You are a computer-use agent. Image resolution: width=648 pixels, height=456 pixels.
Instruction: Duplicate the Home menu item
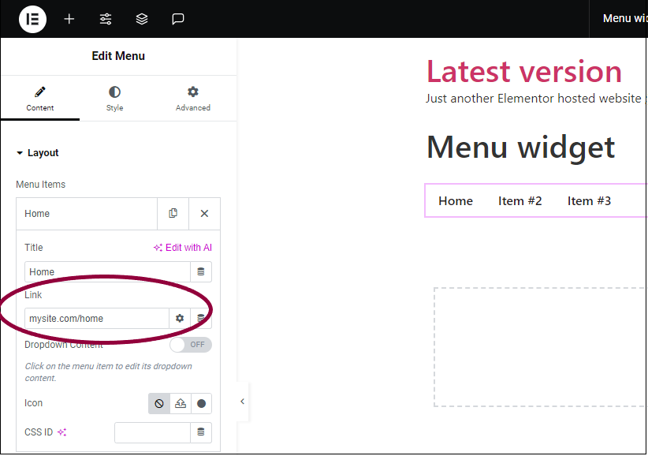click(x=173, y=213)
